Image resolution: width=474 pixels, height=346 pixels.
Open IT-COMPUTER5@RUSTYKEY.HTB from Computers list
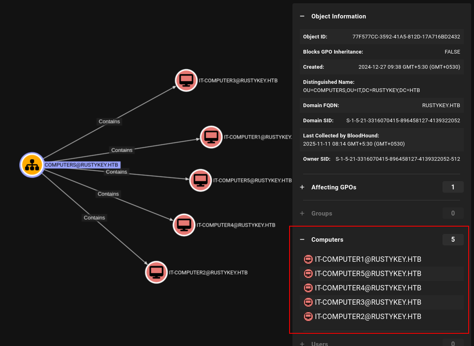click(x=368, y=274)
